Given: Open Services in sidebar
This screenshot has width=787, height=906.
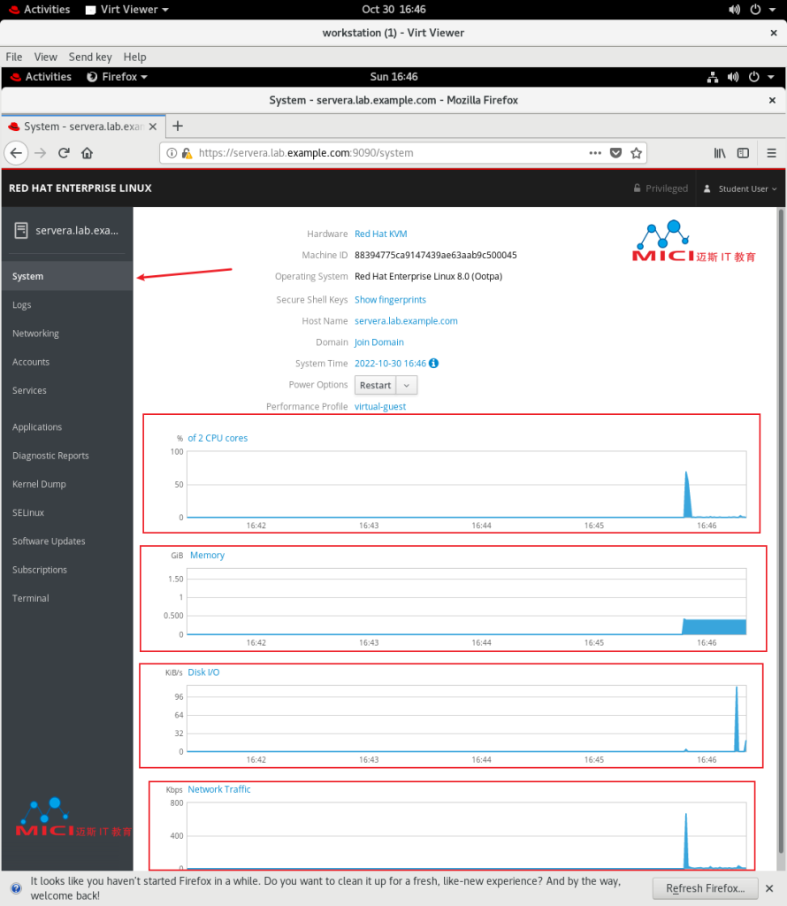Looking at the screenshot, I should point(67,390).
